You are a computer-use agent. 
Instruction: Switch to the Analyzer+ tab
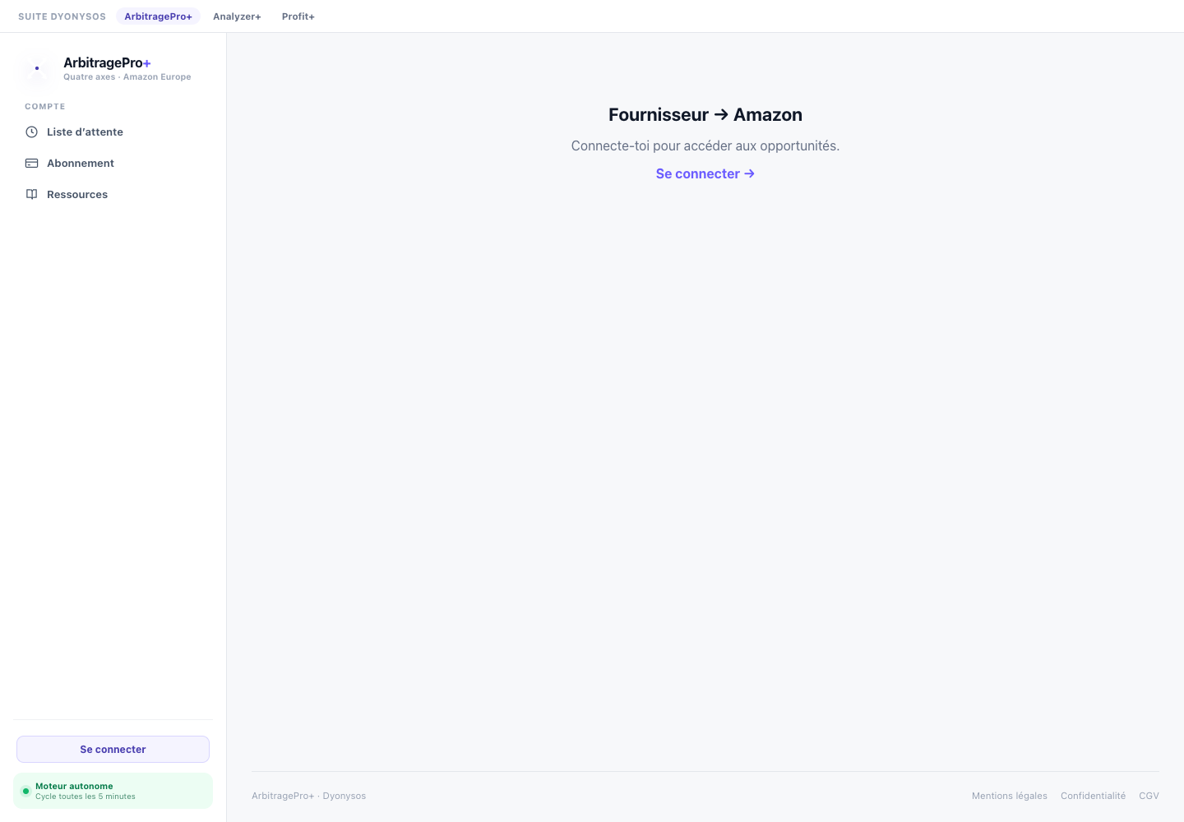click(x=237, y=16)
